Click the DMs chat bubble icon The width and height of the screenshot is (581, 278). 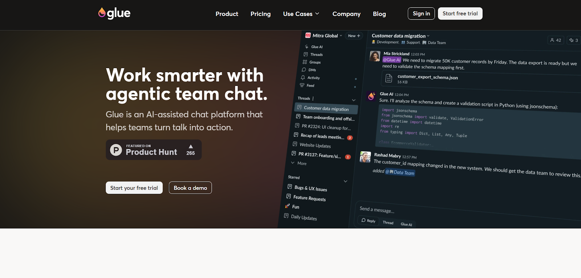[x=304, y=70]
